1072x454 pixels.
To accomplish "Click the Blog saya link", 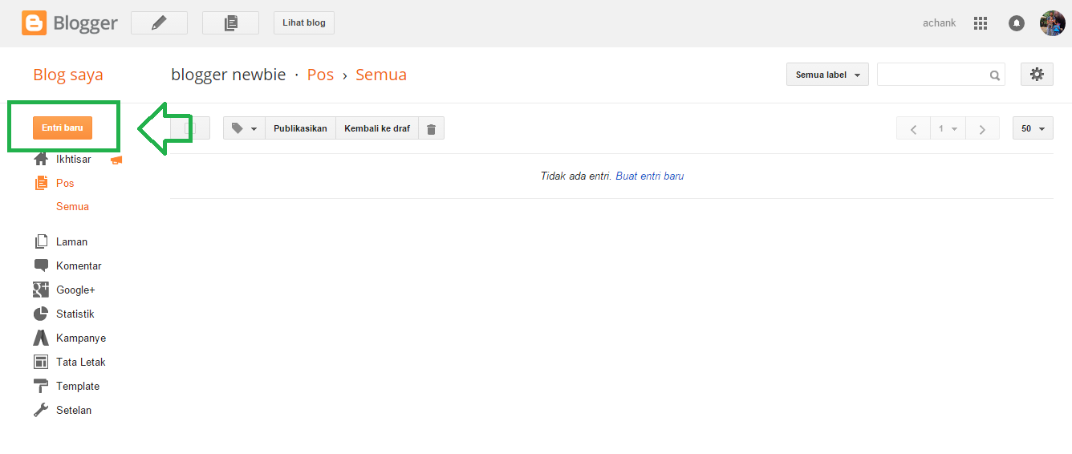I will 68,75.
